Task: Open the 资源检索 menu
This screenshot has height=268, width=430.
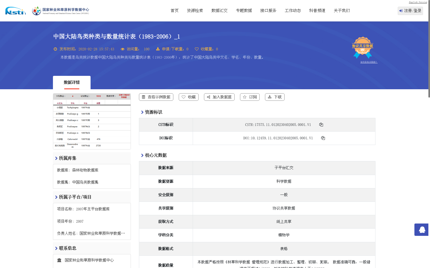Action: 195,11
